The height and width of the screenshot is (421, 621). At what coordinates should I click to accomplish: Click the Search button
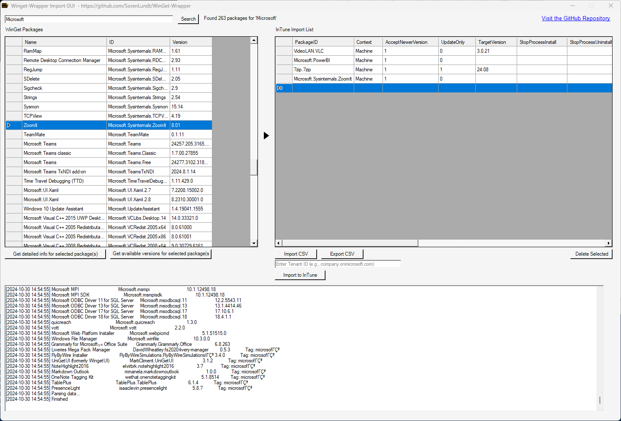point(188,19)
